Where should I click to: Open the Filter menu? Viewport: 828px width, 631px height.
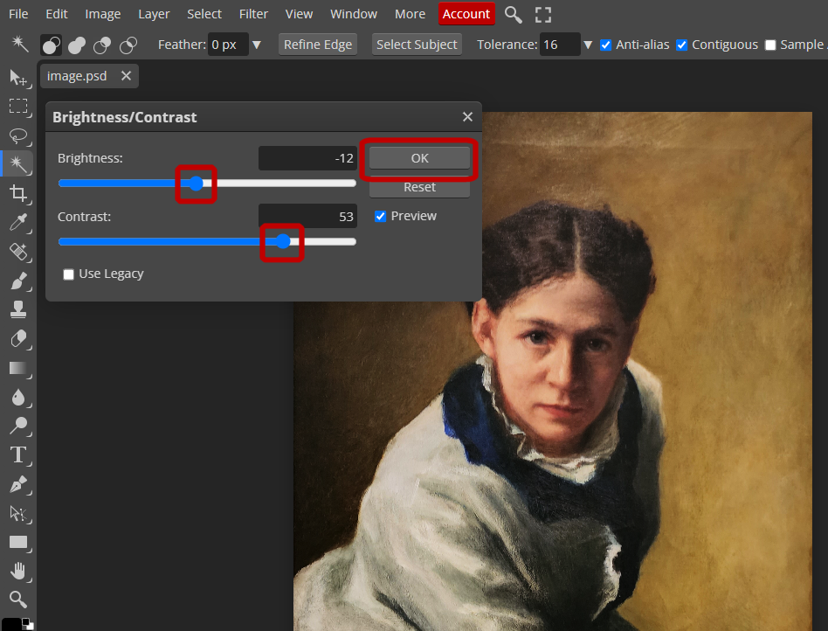253,14
